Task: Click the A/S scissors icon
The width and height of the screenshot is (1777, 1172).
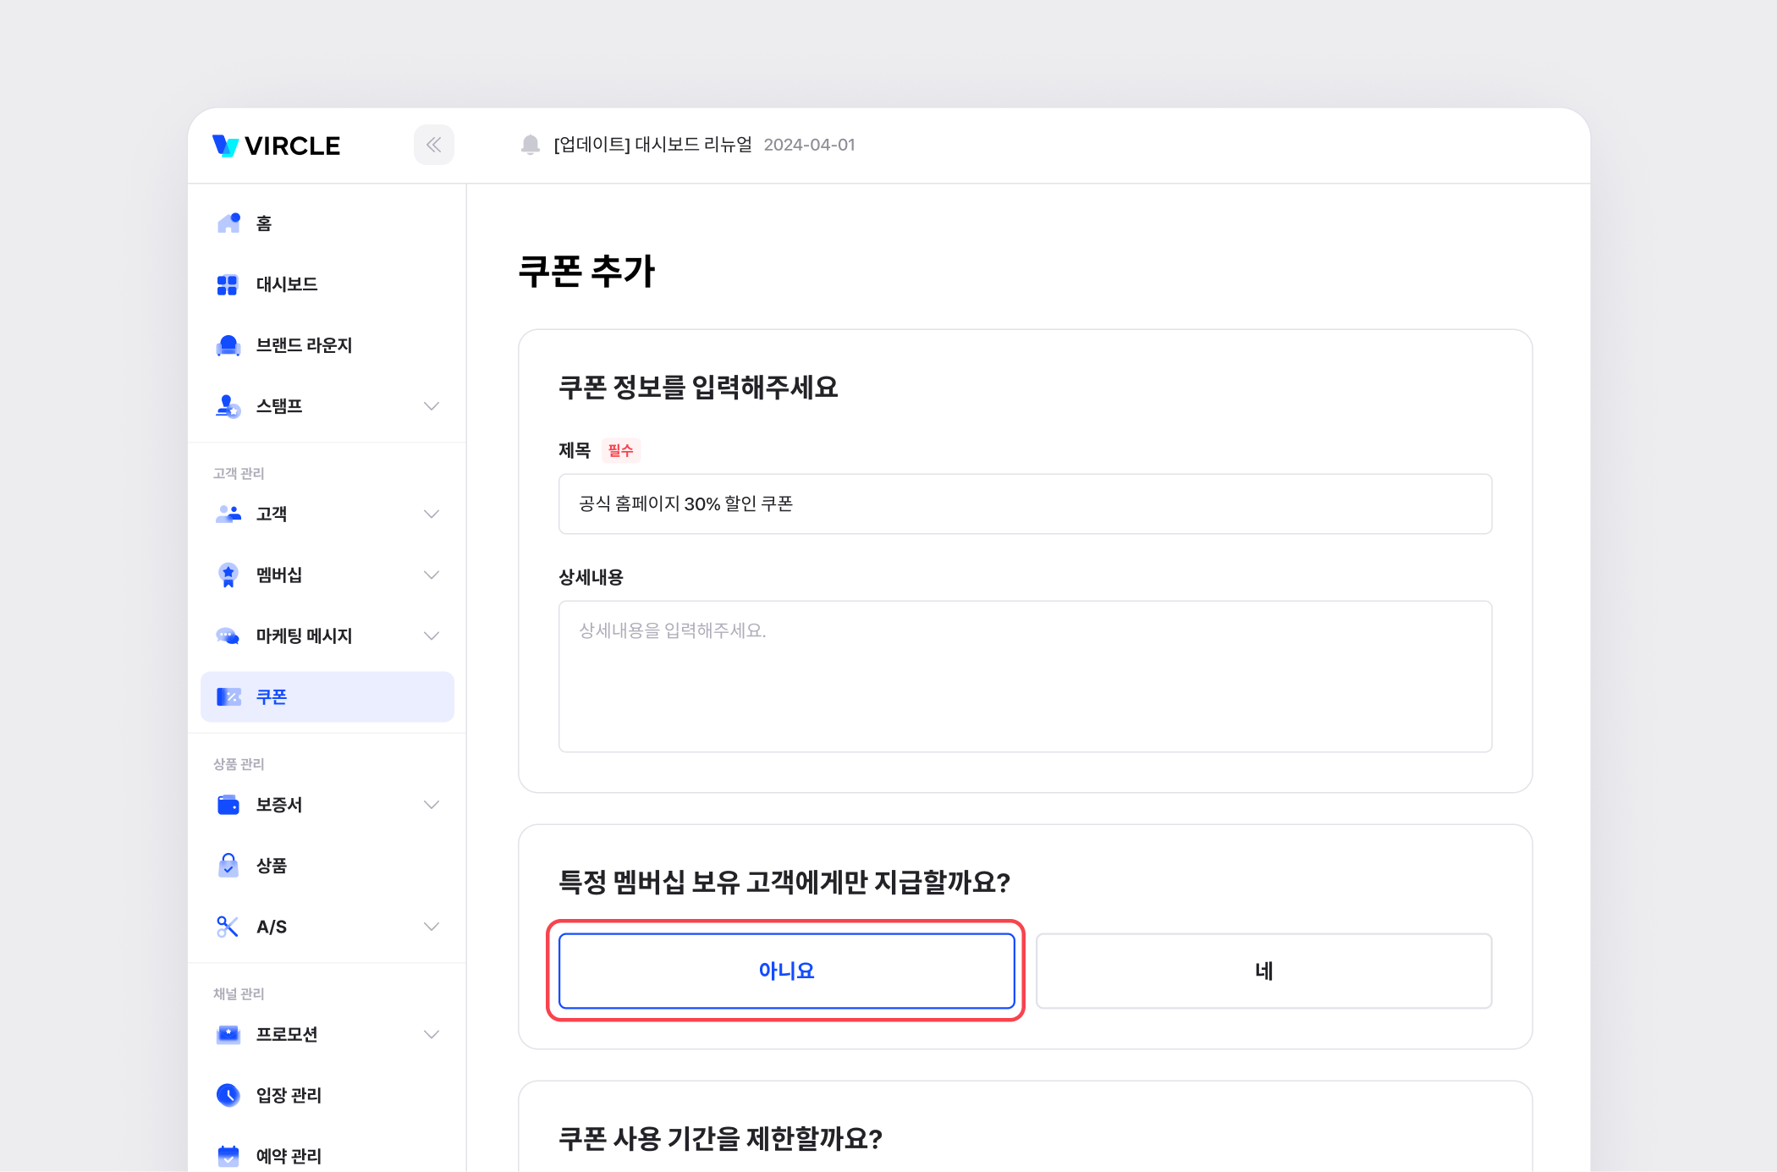Action: pyautogui.click(x=228, y=927)
